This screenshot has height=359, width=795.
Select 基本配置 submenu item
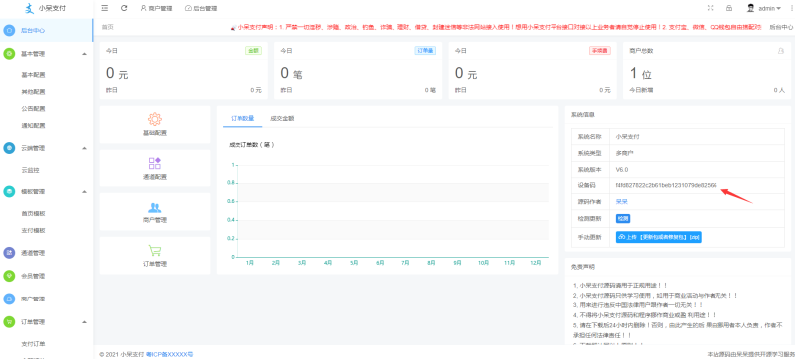click(33, 75)
